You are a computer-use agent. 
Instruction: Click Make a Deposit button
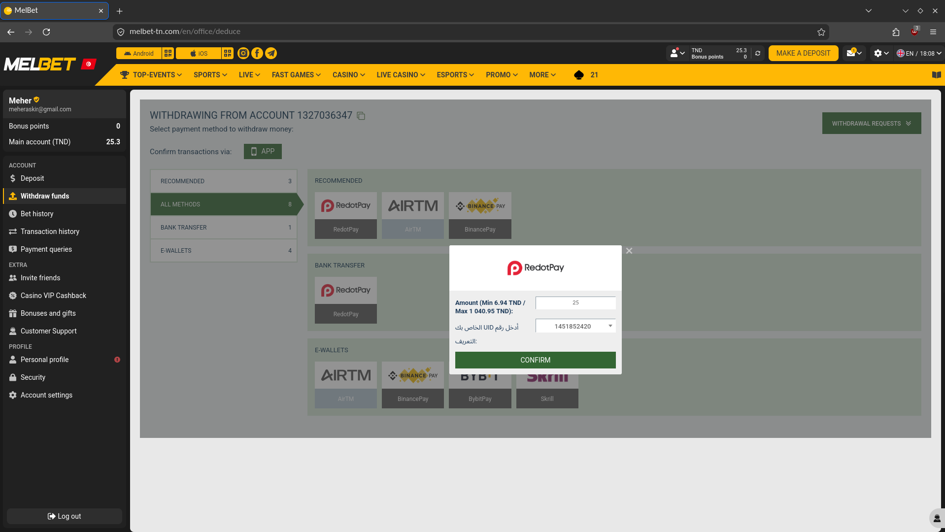coord(803,53)
